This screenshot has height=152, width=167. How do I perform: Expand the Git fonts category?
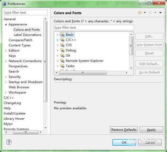point(57,56)
